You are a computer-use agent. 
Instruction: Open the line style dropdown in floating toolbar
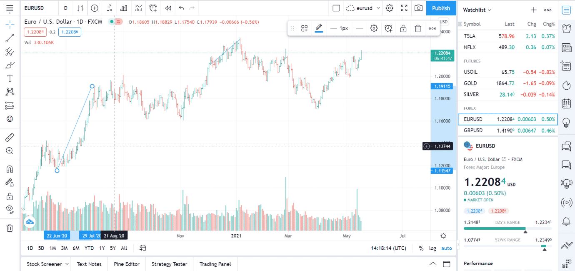(359, 28)
